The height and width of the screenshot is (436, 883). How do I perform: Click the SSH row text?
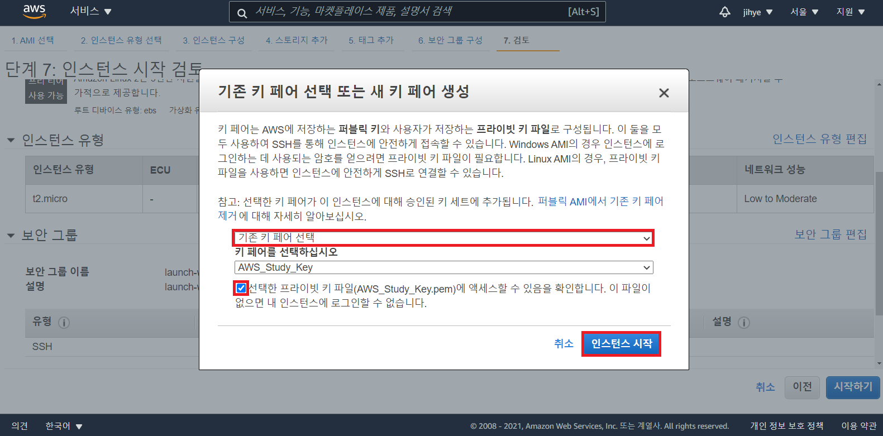click(42, 347)
